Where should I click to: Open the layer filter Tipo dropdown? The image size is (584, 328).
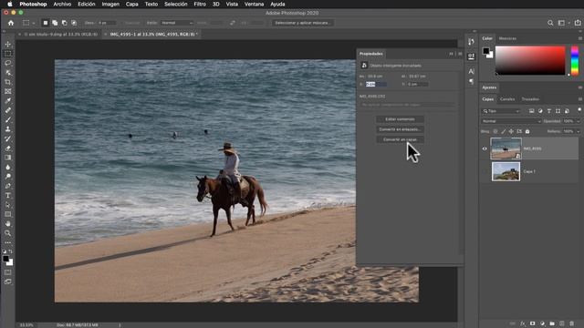click(x=501, y=111)
